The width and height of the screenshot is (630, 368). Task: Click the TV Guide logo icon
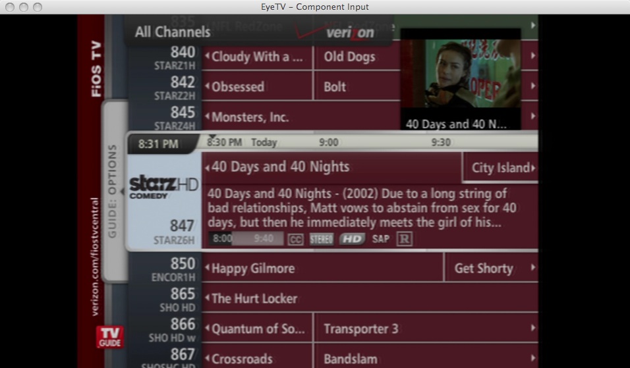(x=109, y=337)
